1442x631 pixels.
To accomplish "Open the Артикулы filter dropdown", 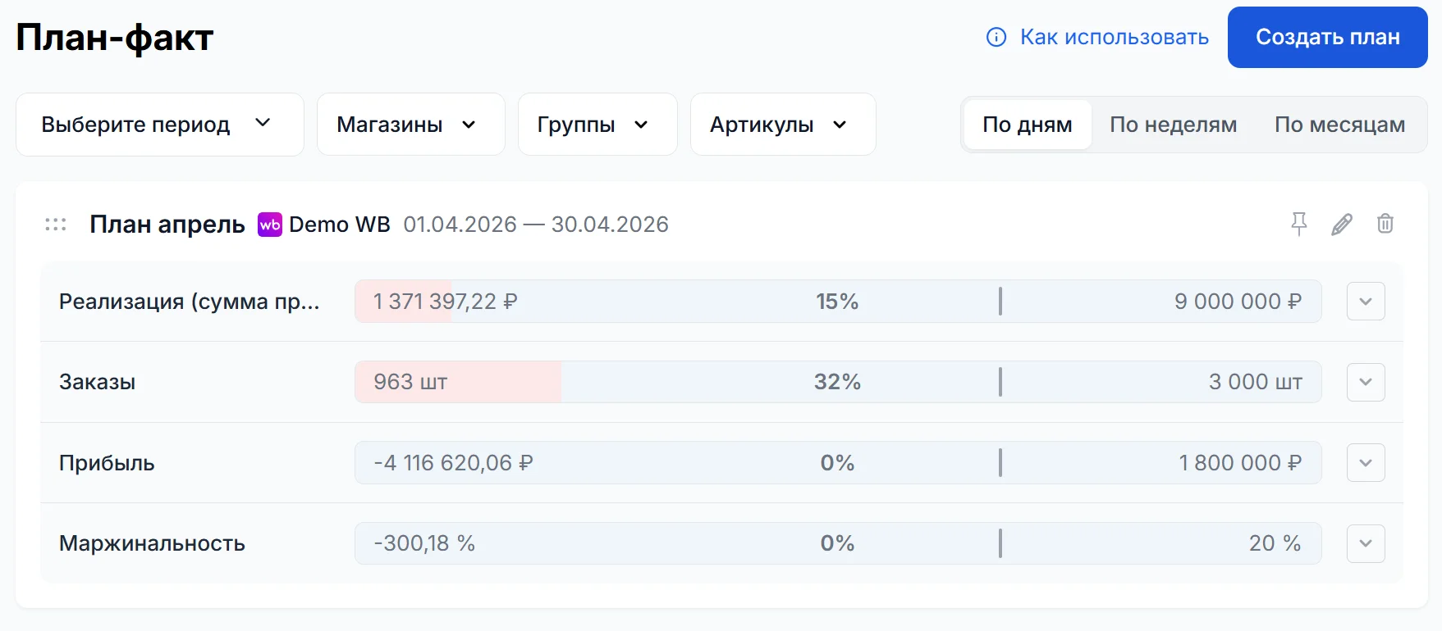I will (x=783, y=125).
